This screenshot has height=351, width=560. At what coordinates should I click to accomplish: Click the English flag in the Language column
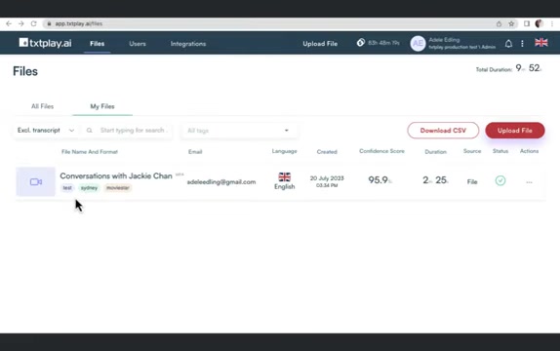pos(285,176)
